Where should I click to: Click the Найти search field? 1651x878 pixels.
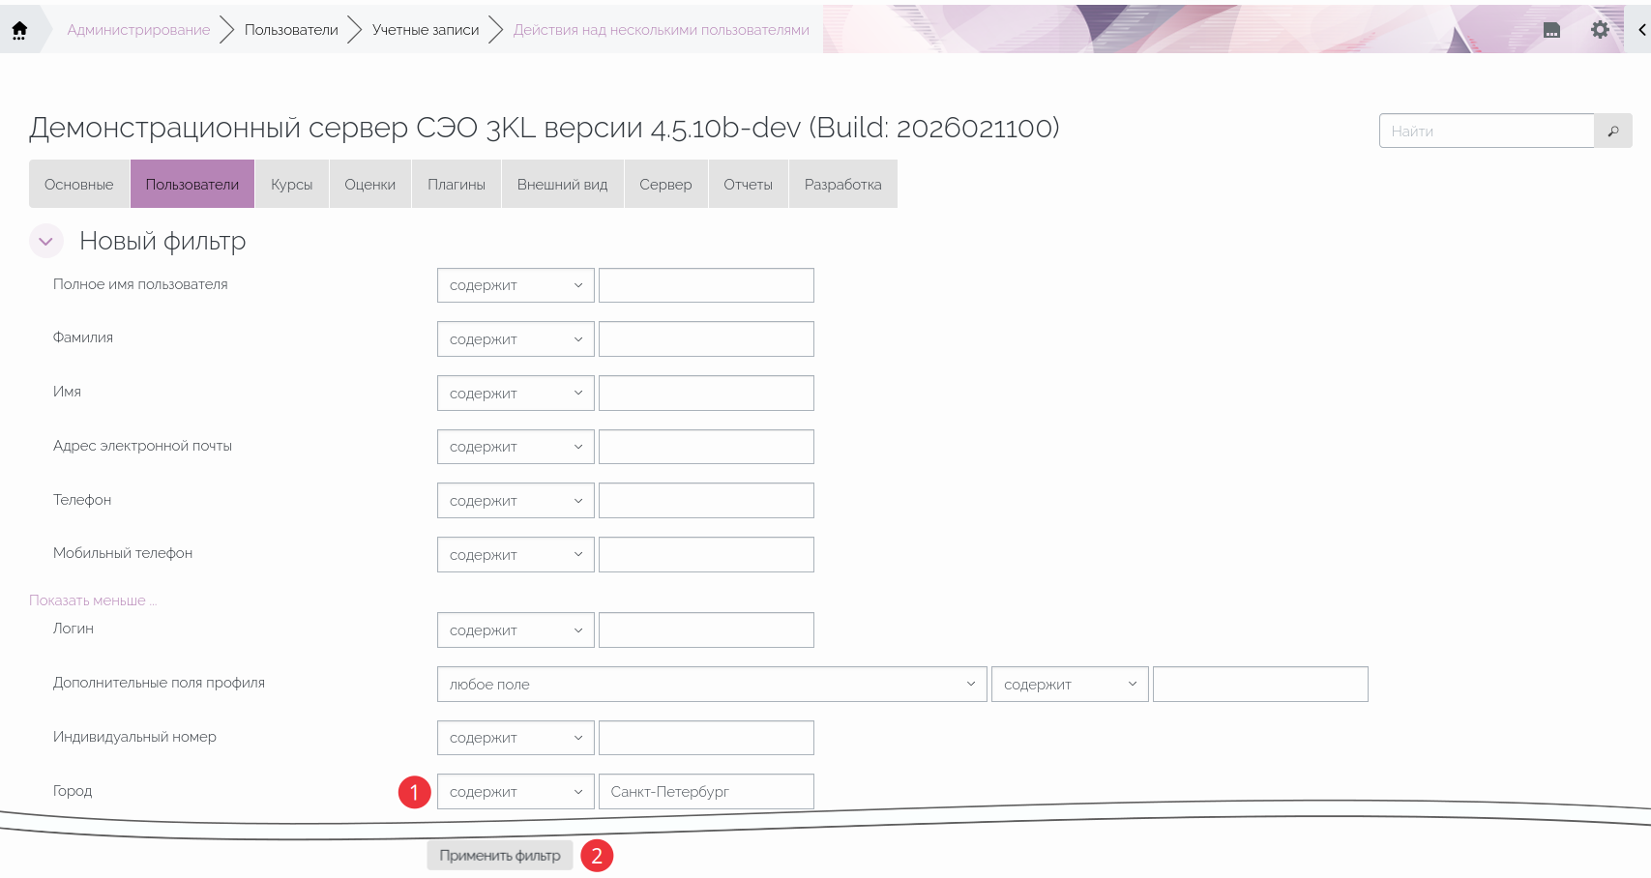tap(1486, 131)
